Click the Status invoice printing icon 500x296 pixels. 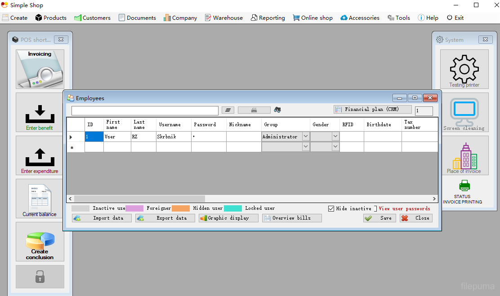click(464, 186)
